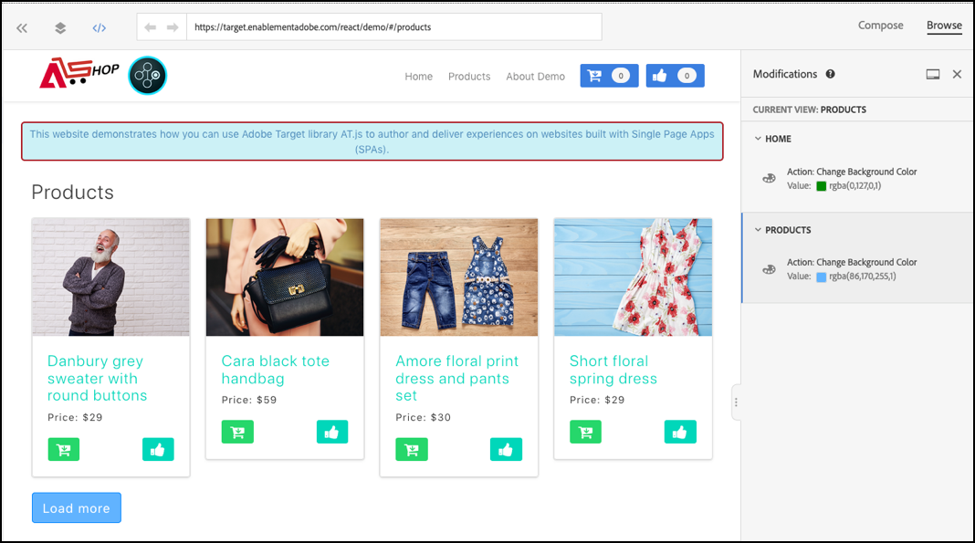Like the Danbury grey sweater
The image size is (975, 543).
pyautogui.click(x=158, y=449)
